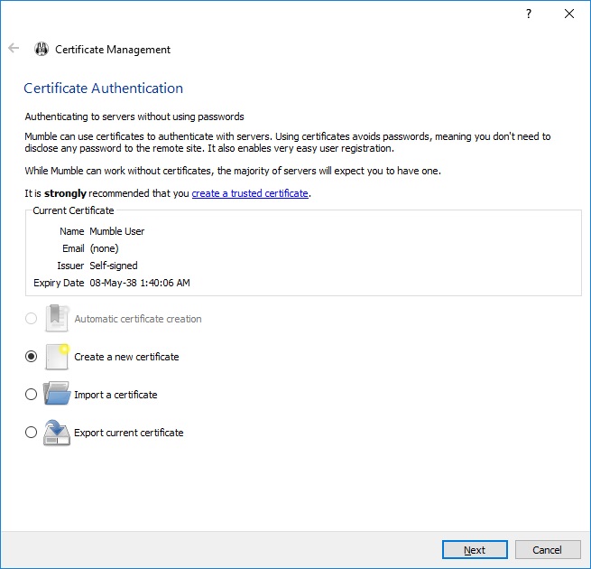Close the Certificate Management window
591x569 pixels.
pos(569,14)
